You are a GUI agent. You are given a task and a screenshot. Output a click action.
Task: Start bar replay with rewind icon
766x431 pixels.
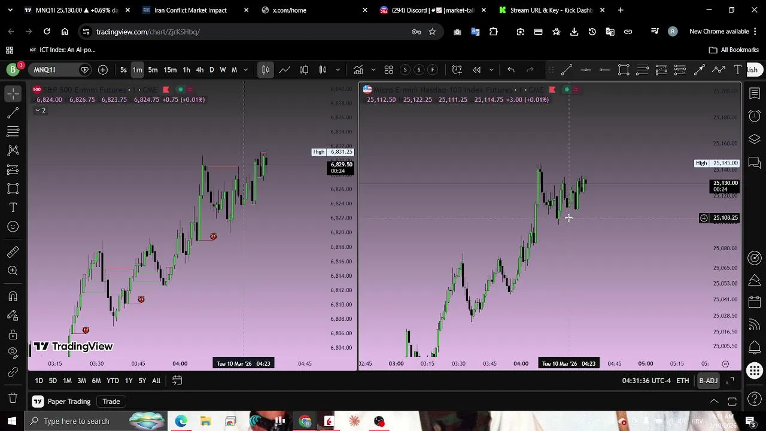(476, 70)
